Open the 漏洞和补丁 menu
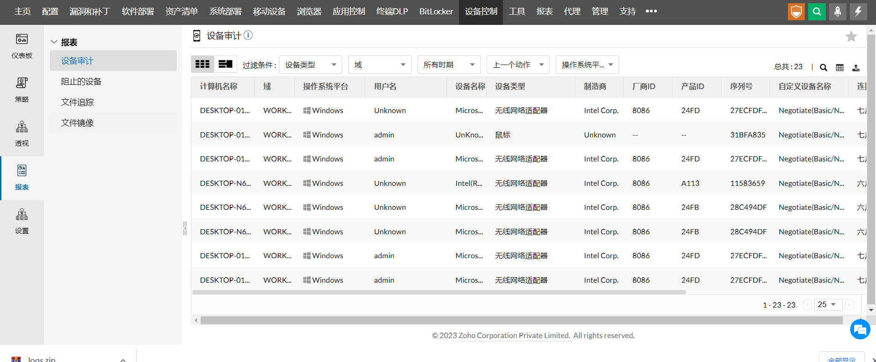876x362 pixels. point(89,12)
